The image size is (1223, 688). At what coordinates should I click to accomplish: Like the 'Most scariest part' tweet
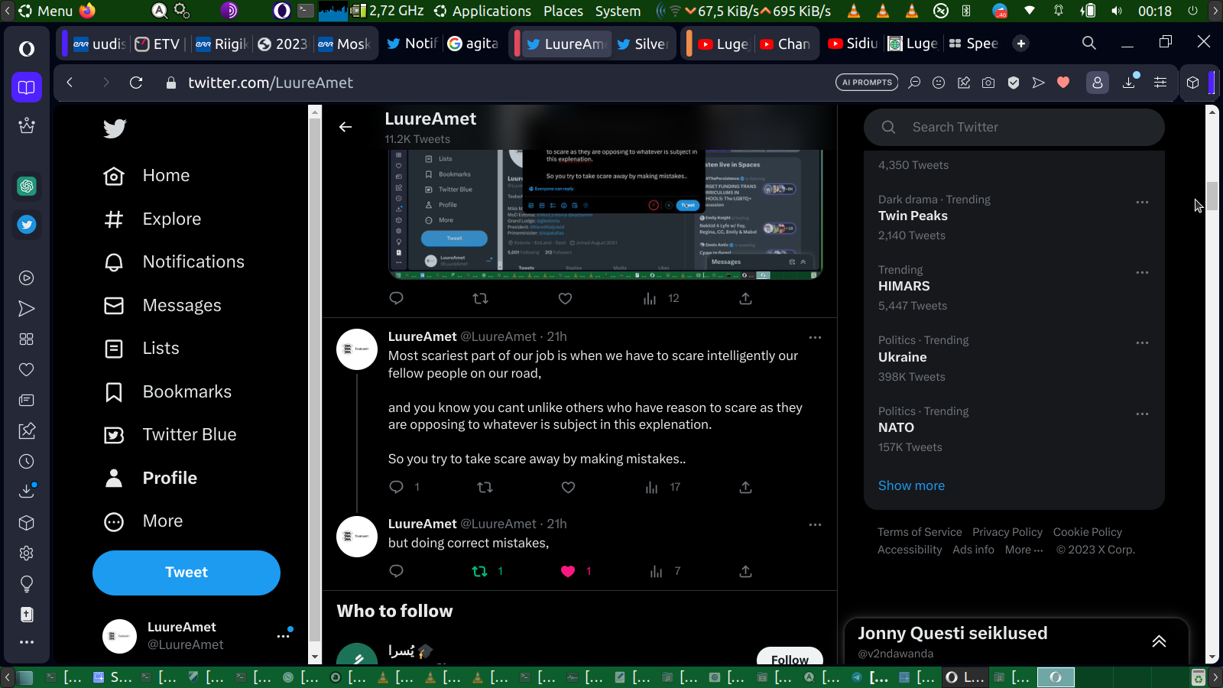[568, 487]
